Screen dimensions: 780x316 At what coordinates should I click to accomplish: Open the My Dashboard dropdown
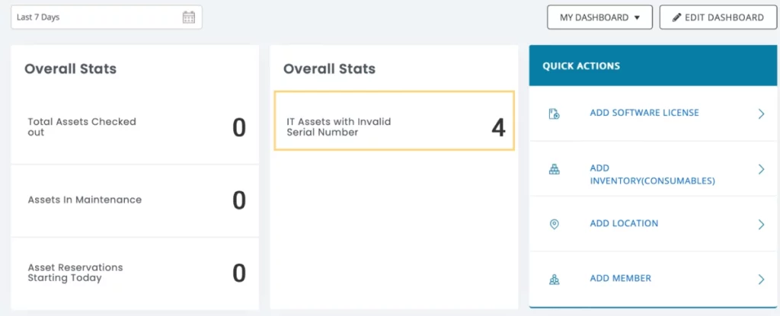click(x=600, y=18)
